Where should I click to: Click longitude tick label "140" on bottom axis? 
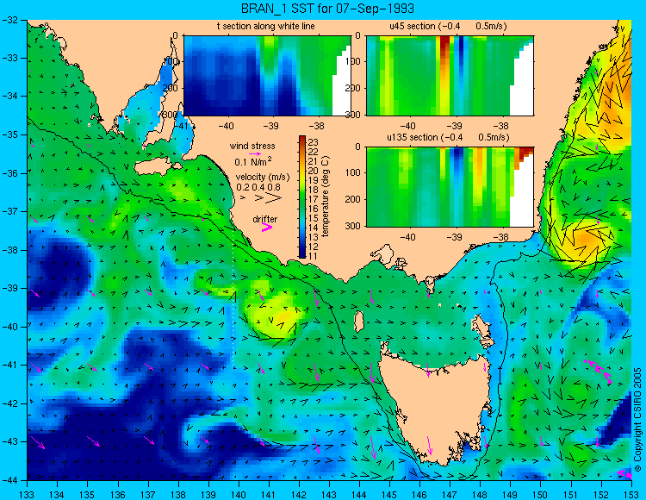[x=239, y=494]
